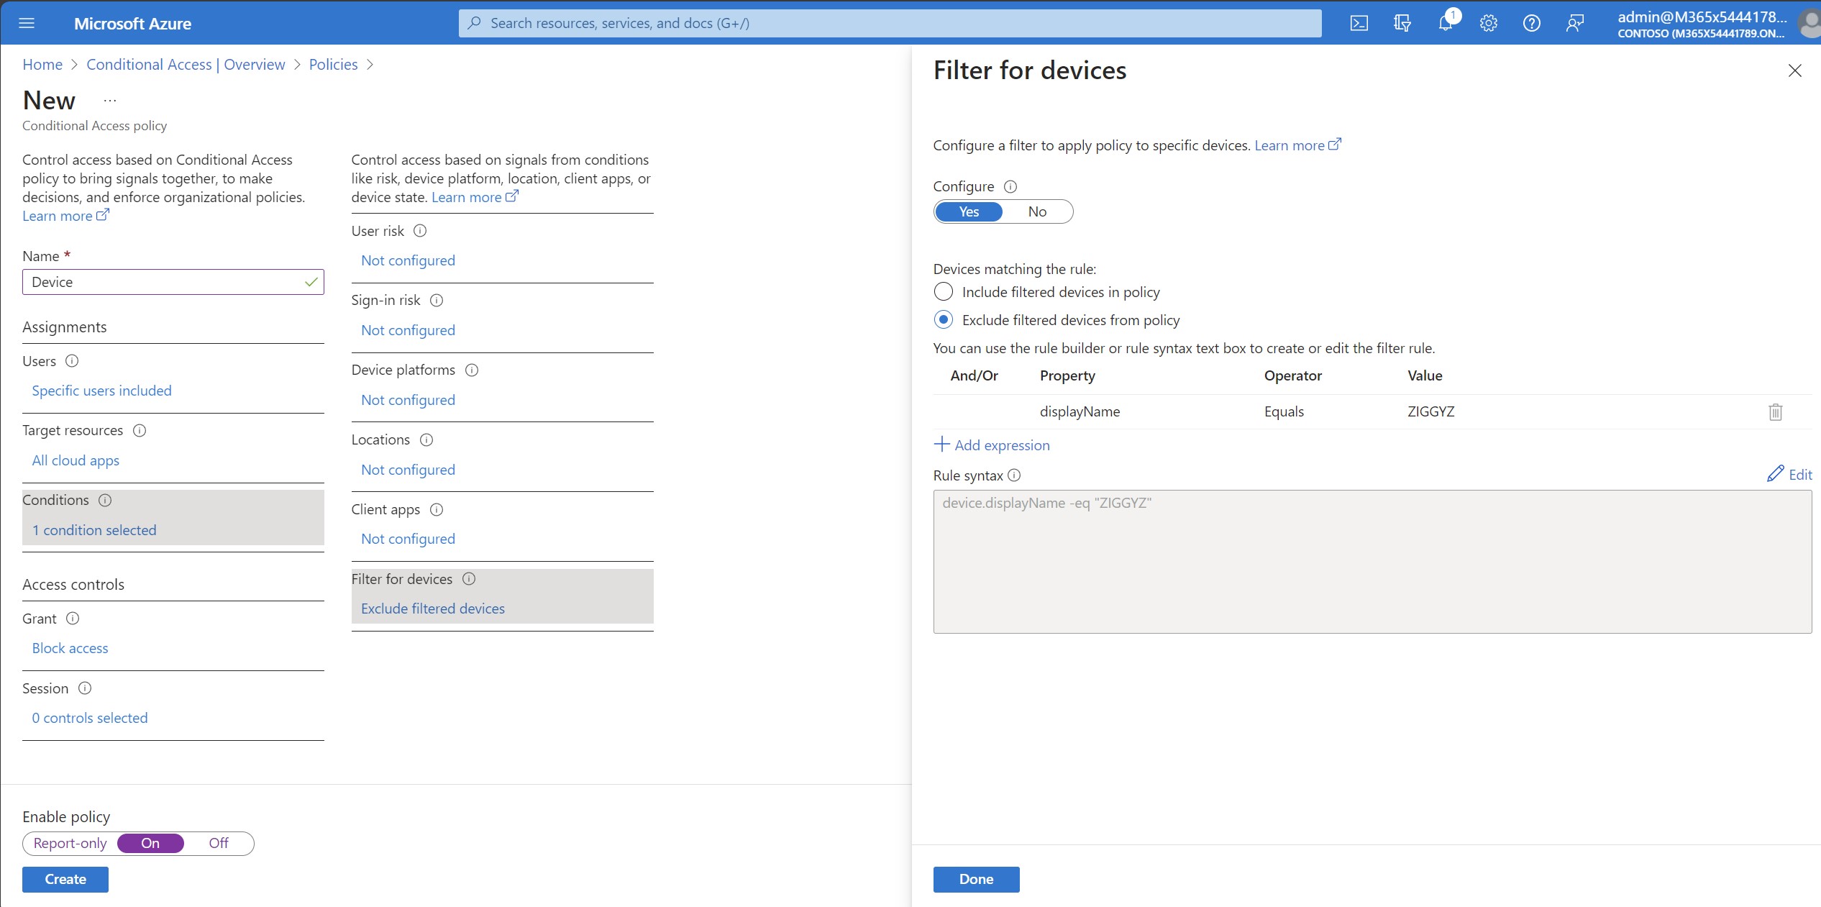Go to Conditional Access Overview breadcrumb
The image size is (1821, 907).
click(x=186, y=65)
